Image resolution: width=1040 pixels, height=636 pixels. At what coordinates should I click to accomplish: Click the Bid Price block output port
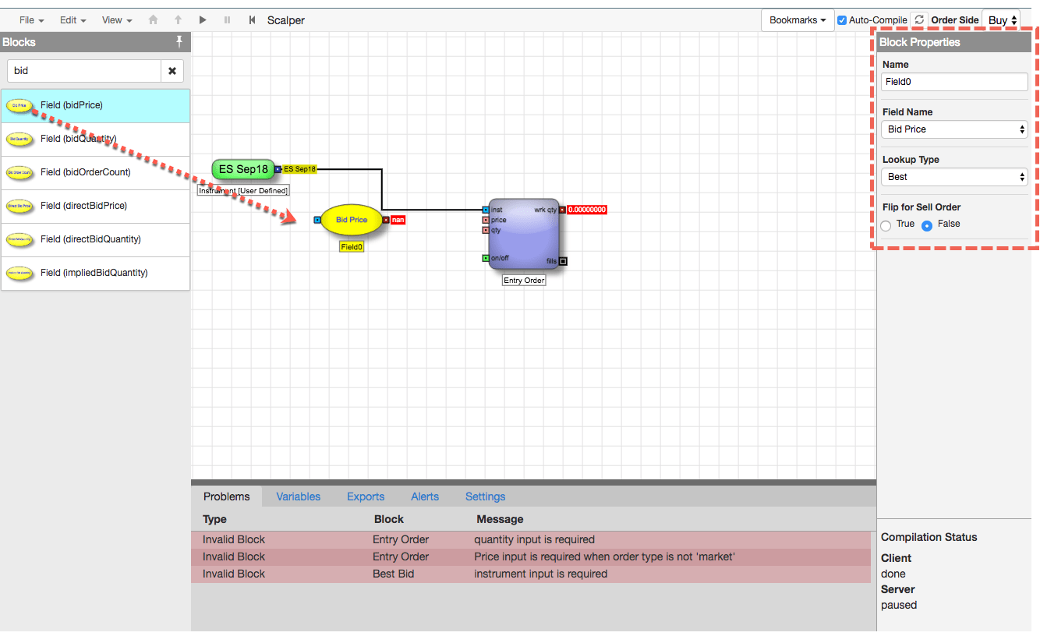(386, 220)
